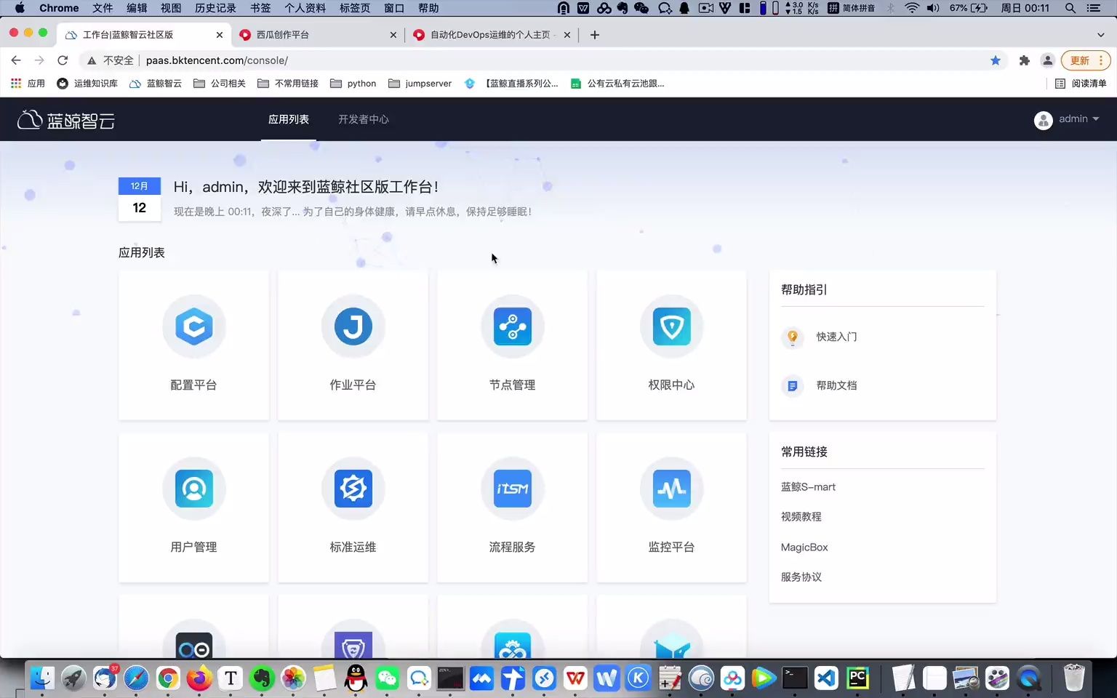Image resolution: width=1117 pixels, height=698 pixels.
Task: Open 阅读清单 reading list
Action: pyautogui.click(x=1081, y=84)
